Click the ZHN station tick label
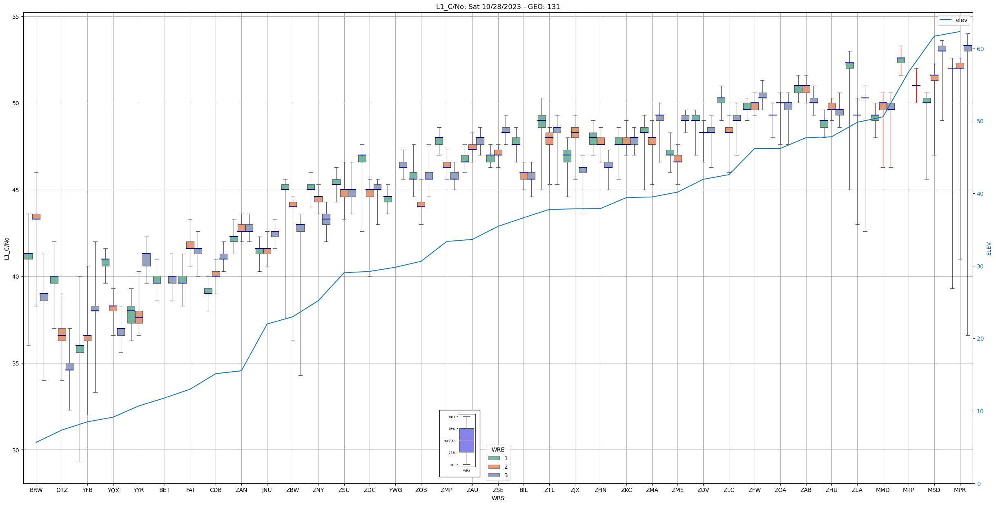Viewport: 996px width, 505px height. coord(601,490)
